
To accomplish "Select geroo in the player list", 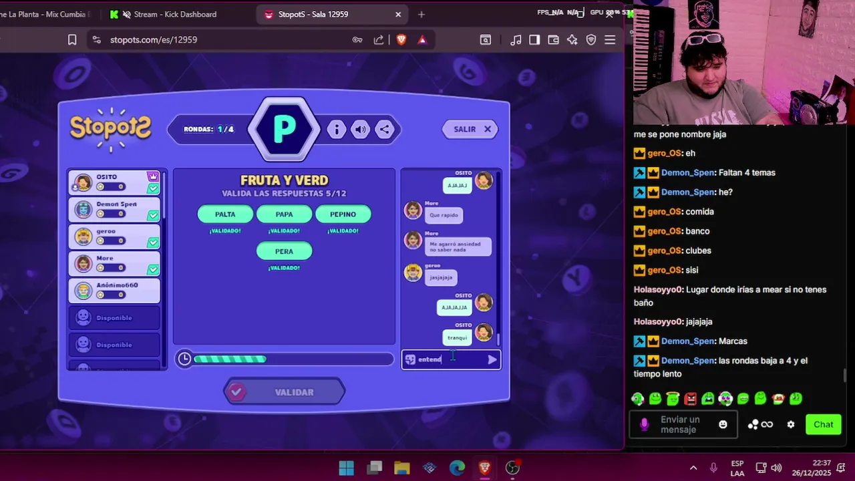I will tap(114, 236).
